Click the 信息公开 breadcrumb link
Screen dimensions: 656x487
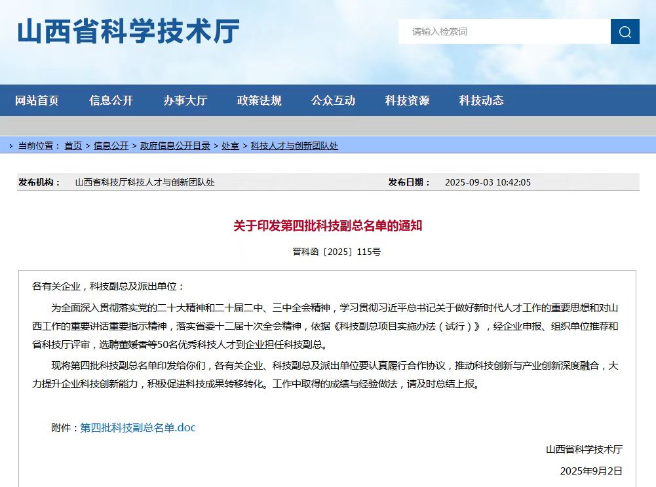tap(111, 146)
